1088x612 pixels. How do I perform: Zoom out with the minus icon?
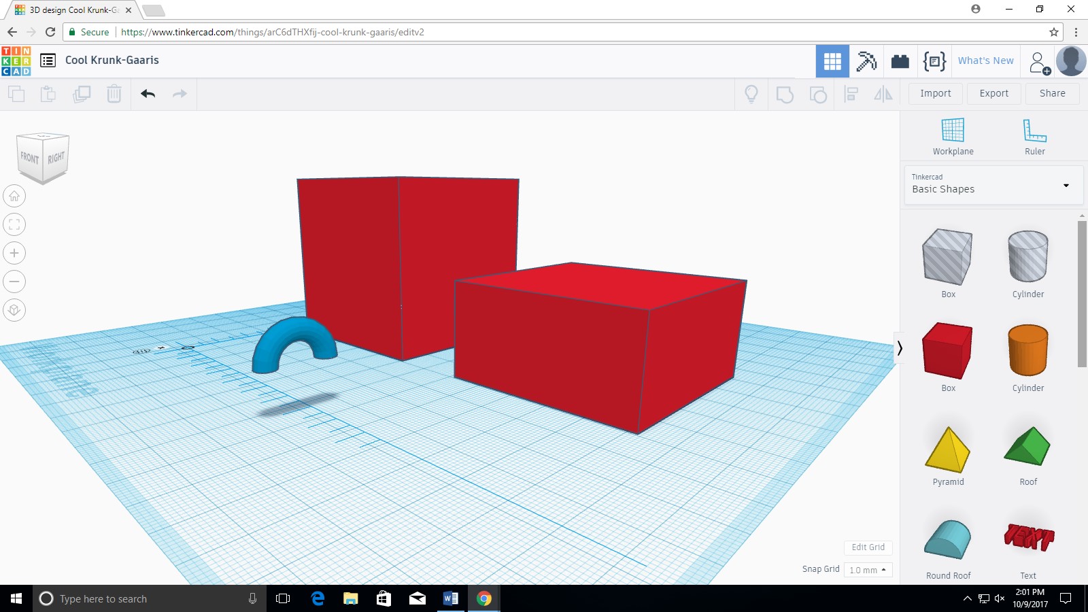click(14, 282)
